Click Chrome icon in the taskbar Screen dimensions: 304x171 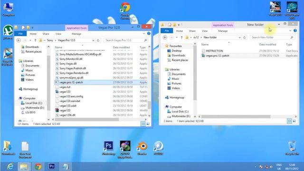click(38, 167)
